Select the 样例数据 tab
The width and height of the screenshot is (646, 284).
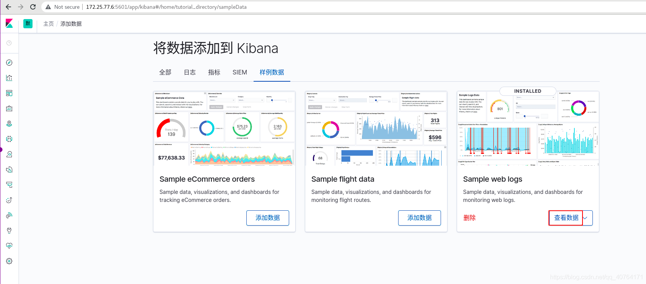(272, 72)
